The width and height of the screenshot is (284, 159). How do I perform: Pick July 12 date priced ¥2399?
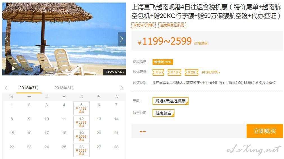pyautogui.click(x=81, y=122)
